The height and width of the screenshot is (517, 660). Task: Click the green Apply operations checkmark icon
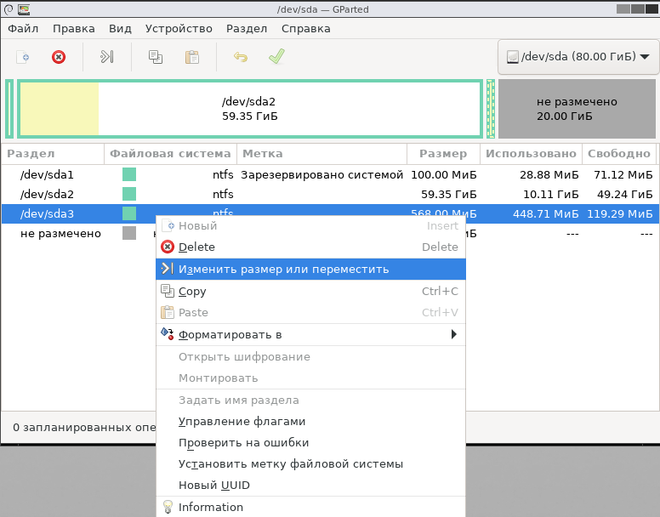pos(276,57)
